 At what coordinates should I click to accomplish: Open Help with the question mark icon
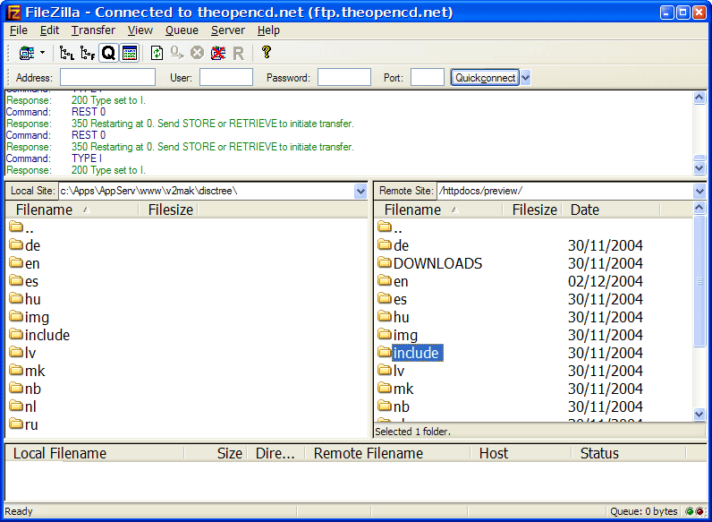(267, 52)
